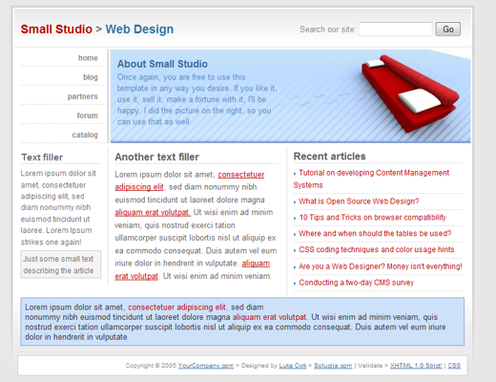Click the About Small Studio heading
The width and height of the screenshot is (496, 382).
pos(162,64)
